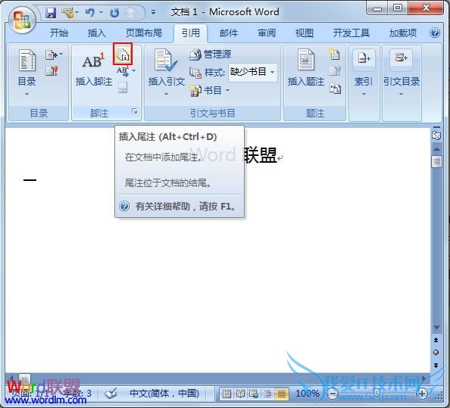Expand the quick print toolbar dropdown arrow
The image size is (450, 408).
77,13
